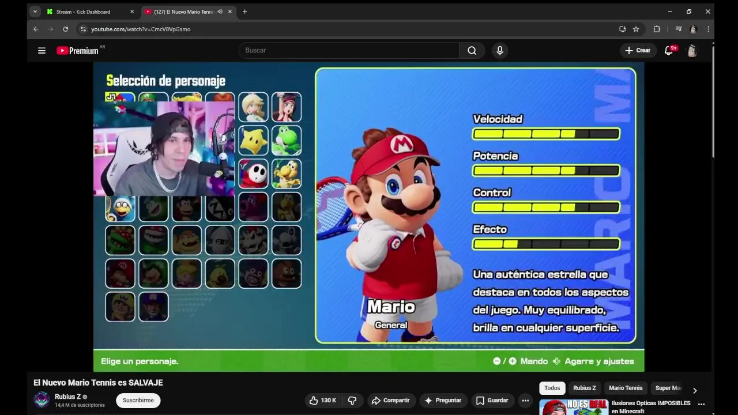The height and width of the screenshot is (415, 738).
Task: Close the YouTube browser tab
Action: (230, 12)
